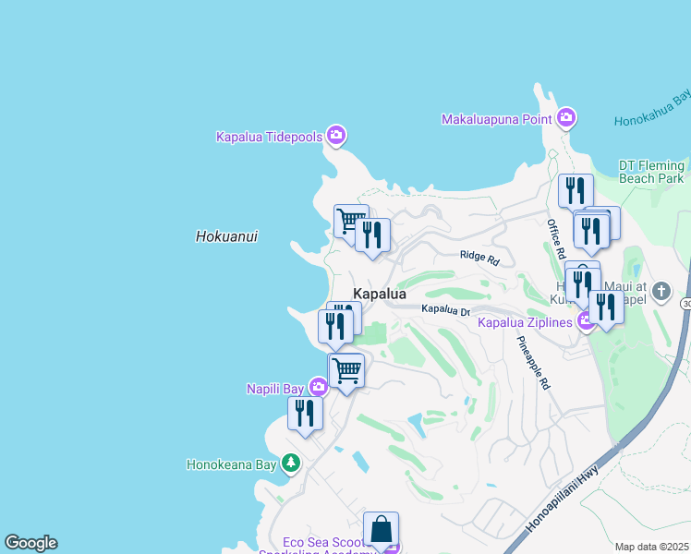Viewport: 691px width, 554px height.
Task: Click the Ridge Rd label
Action: pos(479,258)
